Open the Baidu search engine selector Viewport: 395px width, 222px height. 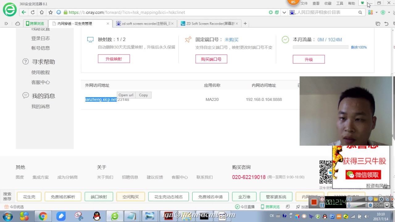pyautogui.click(x=293, y=12)
